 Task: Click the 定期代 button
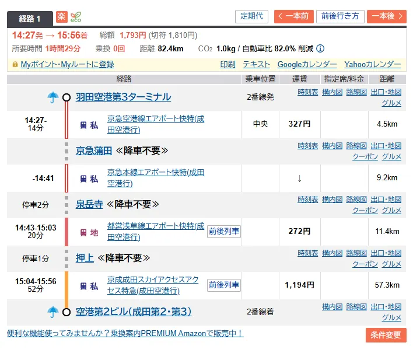pyautogui.click(x=251, y=16)
